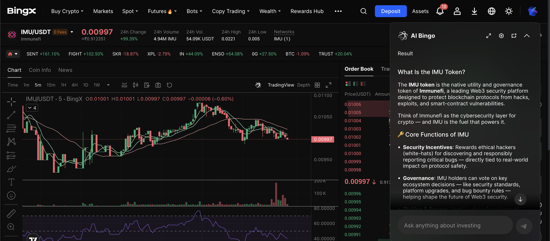Switch to the Coin Info tab
Image resolution: width=550 pixels, height=241 pixels.
40,70
